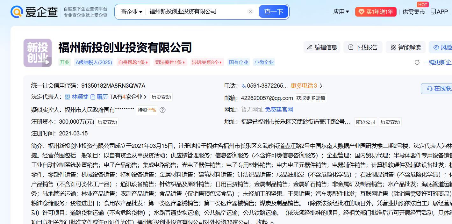Click the 新投创业 company logo thumbnail
The width and height of the screenshot is (452, 224).
coord(38,53)
